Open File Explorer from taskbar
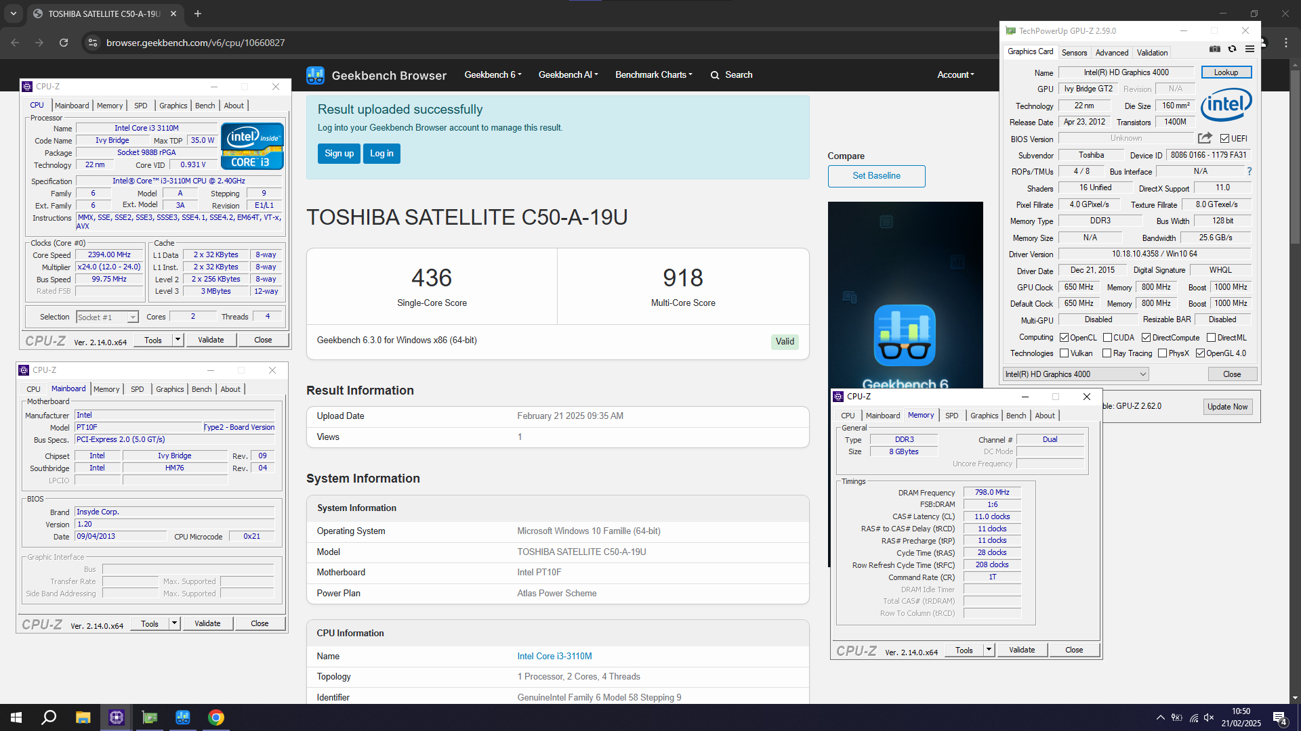The image size is (1301, 731). [83, 717]
